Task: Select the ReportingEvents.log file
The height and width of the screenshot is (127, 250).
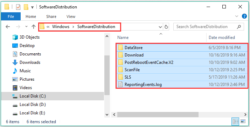Action: click(182, 84)
